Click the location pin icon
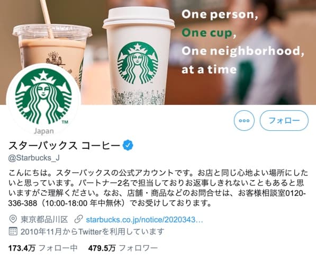Image resolution: width=316 pixels, height=259 pixels. (x=13, y=219)
